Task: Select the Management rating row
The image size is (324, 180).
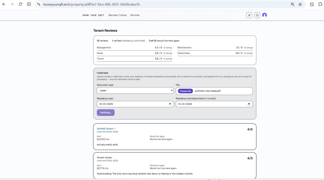Action: coord(134,48)
